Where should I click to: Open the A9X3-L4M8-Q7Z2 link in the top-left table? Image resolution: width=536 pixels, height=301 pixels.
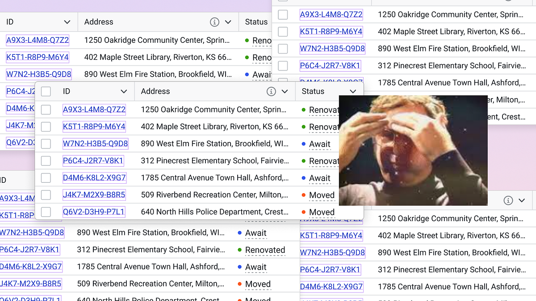click(x=38, y=40)
